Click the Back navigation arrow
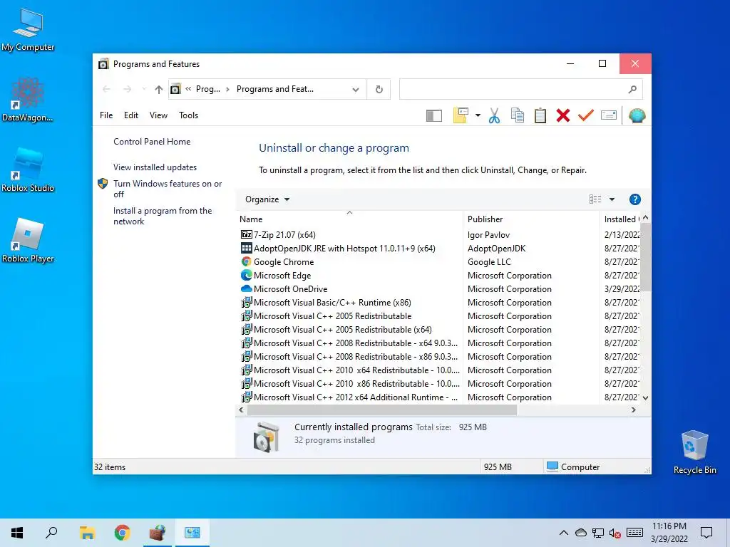Viewport: 730px width, 547px height. (107, 89)
